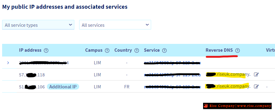Open the All services dropdown
275x110 pixels.
pyautogui.click(x=115, y=25)
